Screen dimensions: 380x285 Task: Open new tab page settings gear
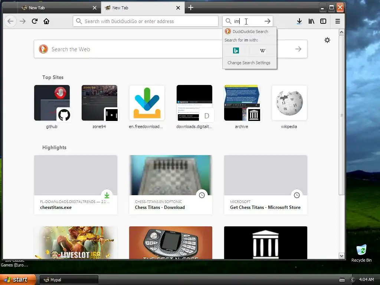[x=327, y=40]
